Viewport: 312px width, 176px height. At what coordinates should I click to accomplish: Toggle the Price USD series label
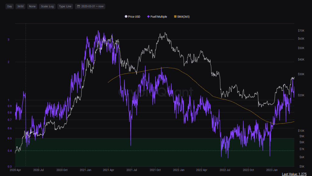pyautogui.click(x=134, y=16)
